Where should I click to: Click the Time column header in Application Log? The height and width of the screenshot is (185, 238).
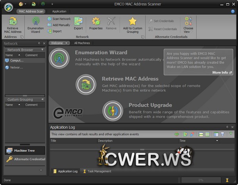[x=182, y=141]
